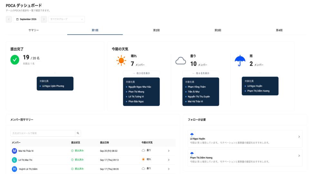Click the member name or email search field
Screen dimensions: 309x174
point(43,133)
